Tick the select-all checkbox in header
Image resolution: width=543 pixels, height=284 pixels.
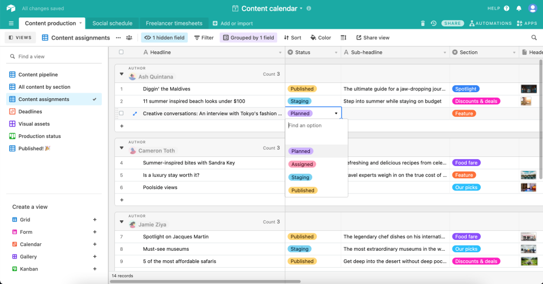[x=121, y=53]
